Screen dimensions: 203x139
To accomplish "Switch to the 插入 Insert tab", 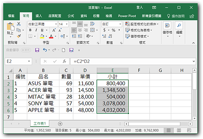I will (x=39, y=16).
